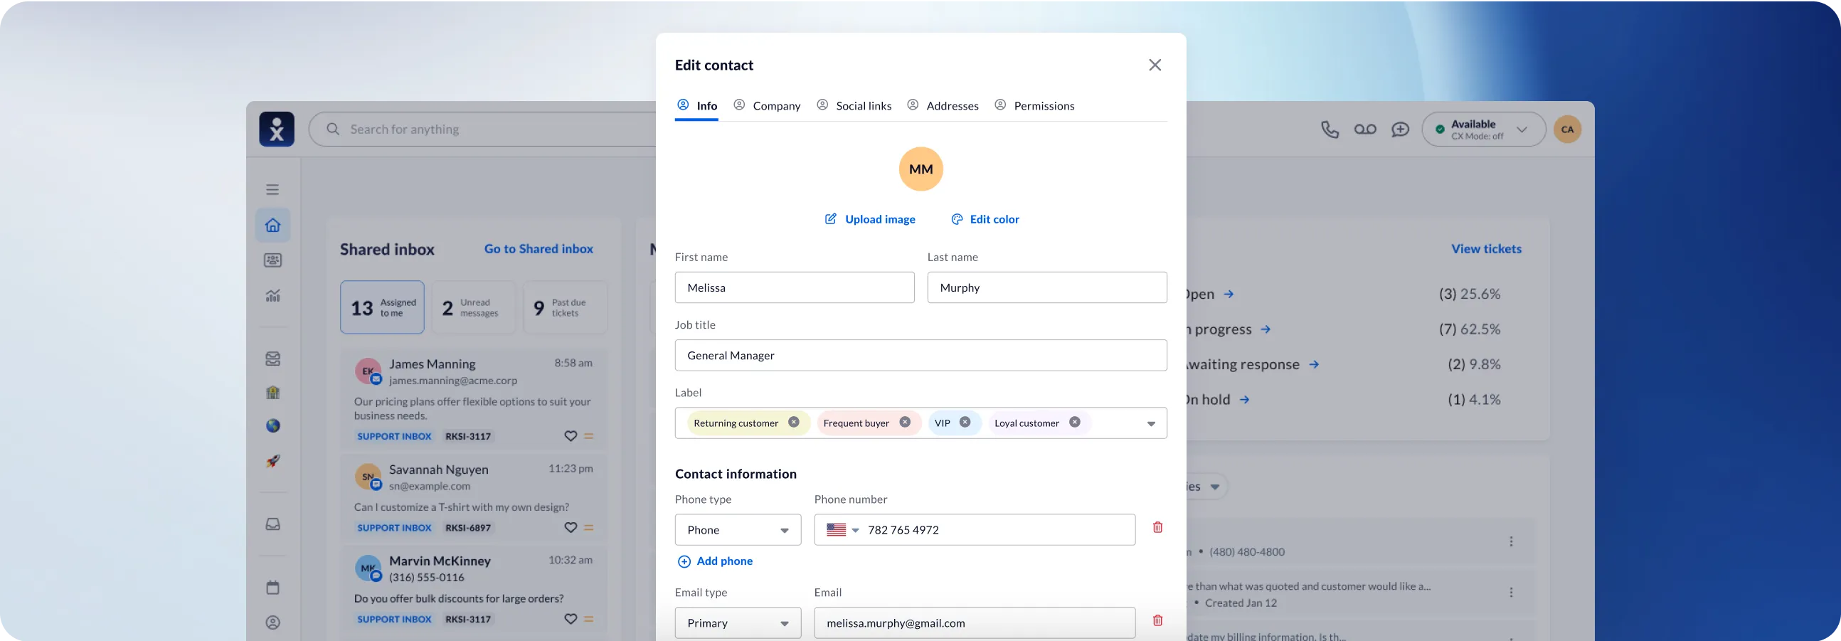Click the MM contact avatar
1841x641 pixels.
[x=920, y=169]
